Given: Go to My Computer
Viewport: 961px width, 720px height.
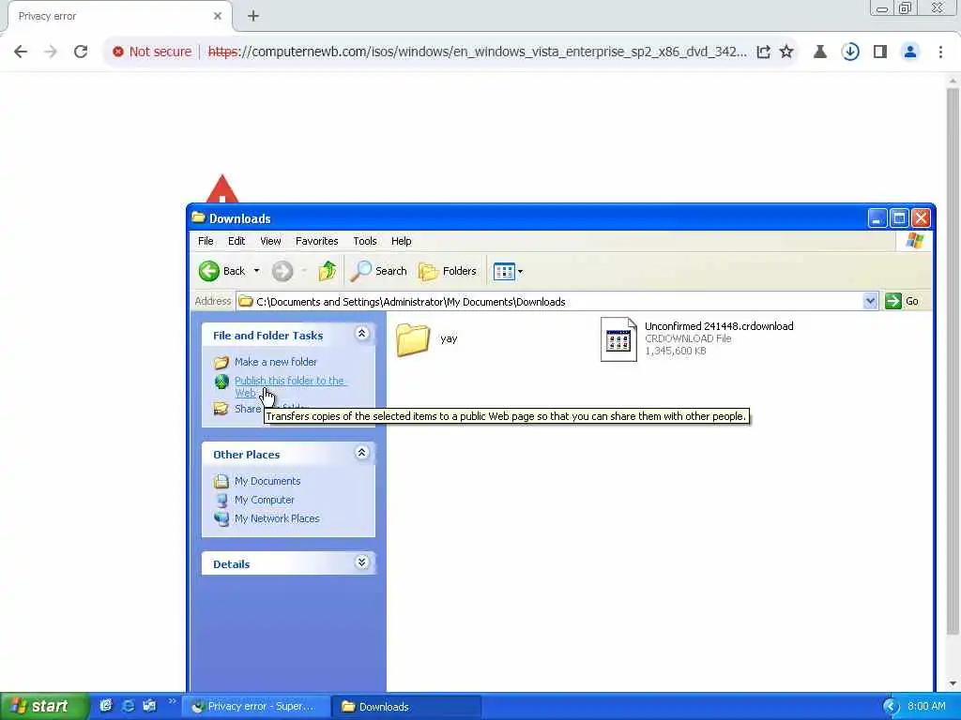Looking at the screenshot, I should point(264,500).
